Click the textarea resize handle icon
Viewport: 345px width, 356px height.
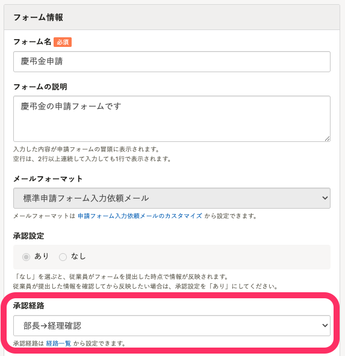point(327,139)
